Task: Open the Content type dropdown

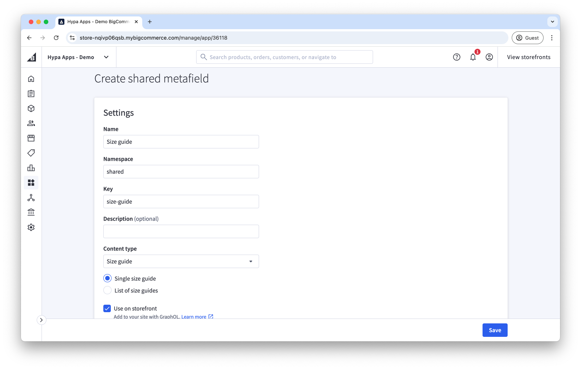Action: [x=181, y=261]
